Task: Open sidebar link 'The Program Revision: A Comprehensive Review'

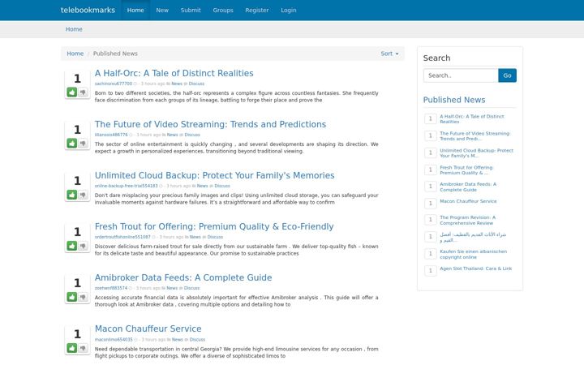Action: click(x=468, y=220)
